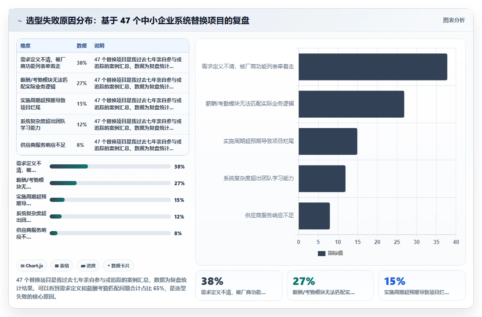This screenshot has width=482, height=317.
Task: Select the 进度 tag chip
Action: tap(88, 266)
